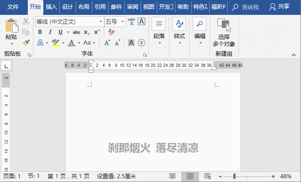Image resolution: width=301 pixels, height=182 pixels.
Task: Decrease font size icon
Action: point(118,43)
